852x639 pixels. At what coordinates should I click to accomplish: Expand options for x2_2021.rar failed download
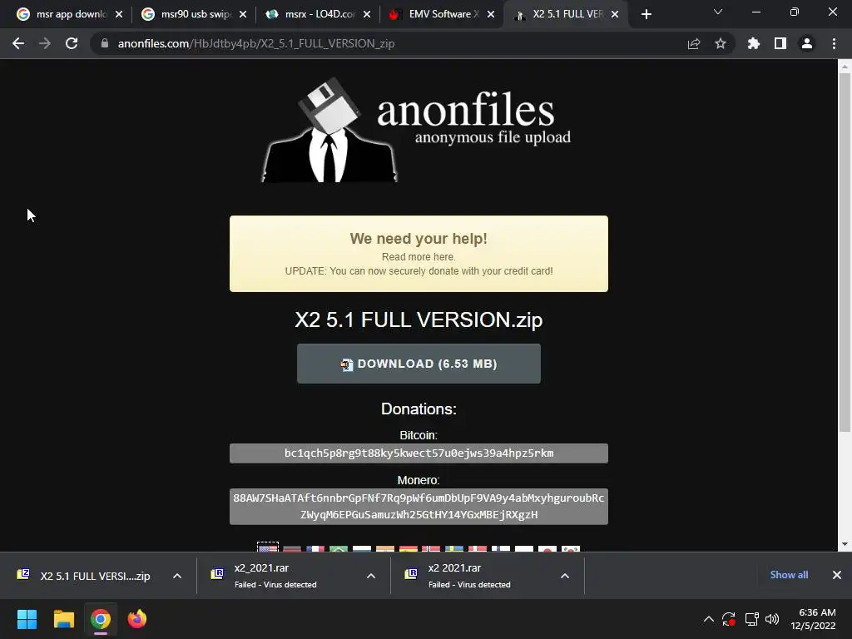(x=371, y=576)
